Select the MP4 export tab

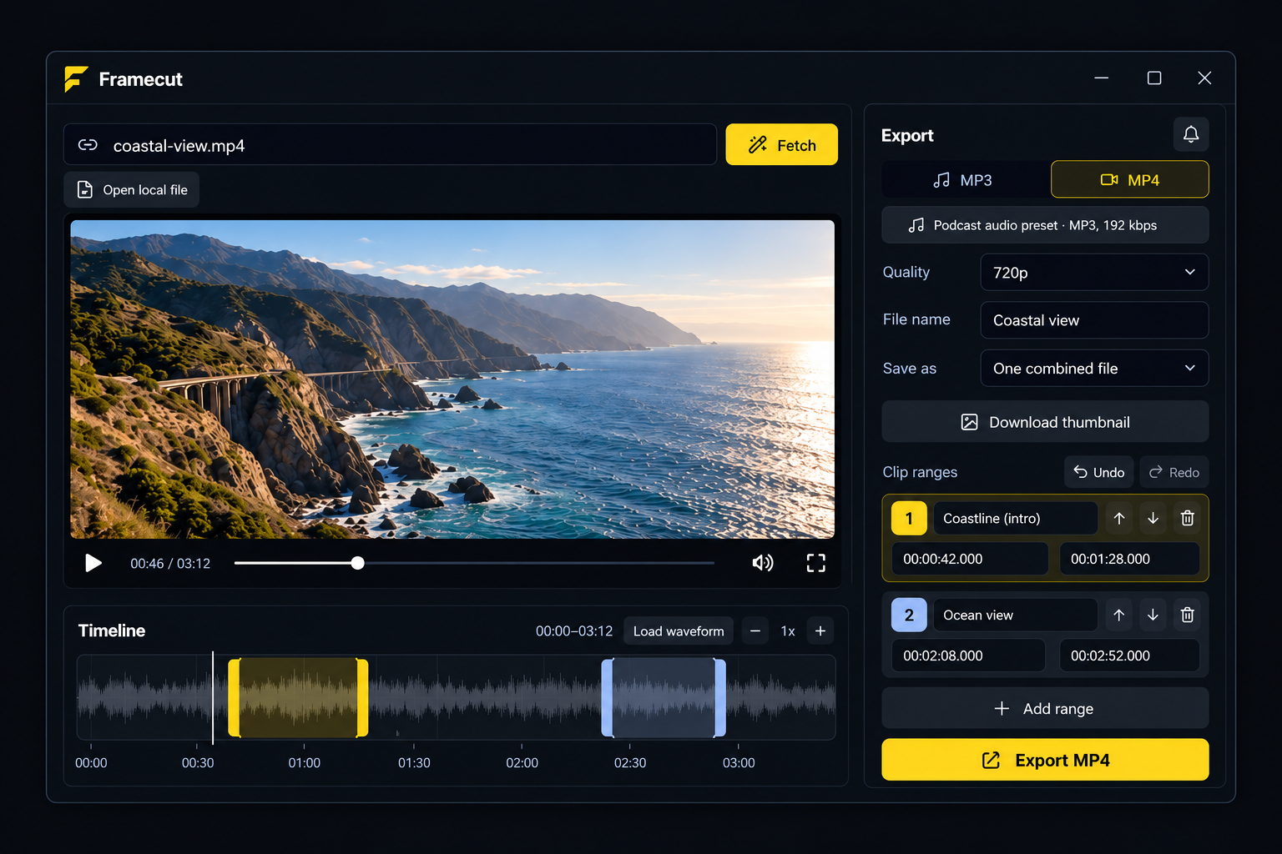1130,180
